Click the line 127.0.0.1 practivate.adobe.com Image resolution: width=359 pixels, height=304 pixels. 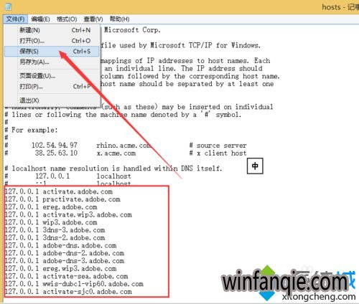[x=62, y=199]
